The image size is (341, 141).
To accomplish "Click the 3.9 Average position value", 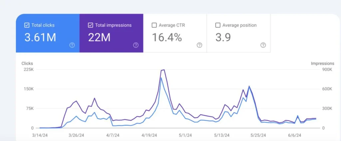I will 223,38.
